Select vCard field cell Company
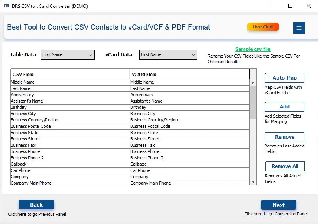 click(190, 177)
